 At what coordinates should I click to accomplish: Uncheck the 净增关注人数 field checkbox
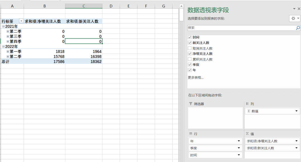(x=190, y=54)
